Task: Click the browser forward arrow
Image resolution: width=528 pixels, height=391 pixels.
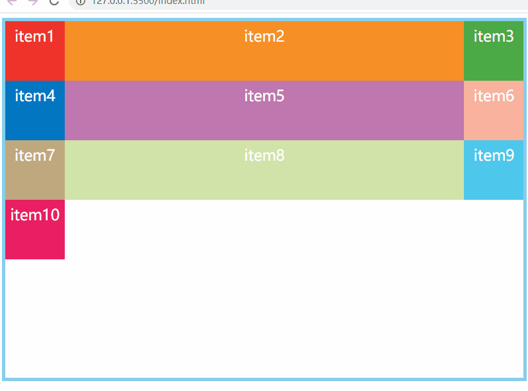Action: pos(33,2)
